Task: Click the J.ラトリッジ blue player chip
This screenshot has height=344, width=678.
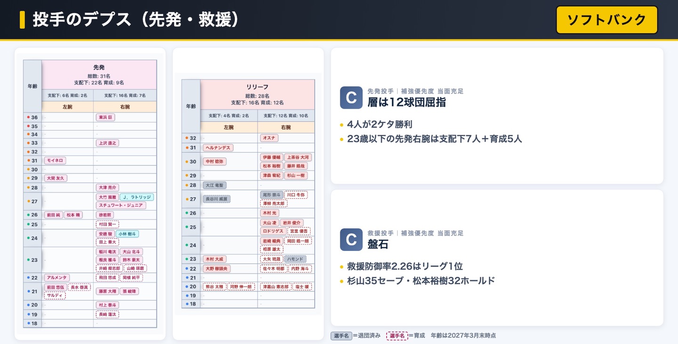Action: click(137, 197)
